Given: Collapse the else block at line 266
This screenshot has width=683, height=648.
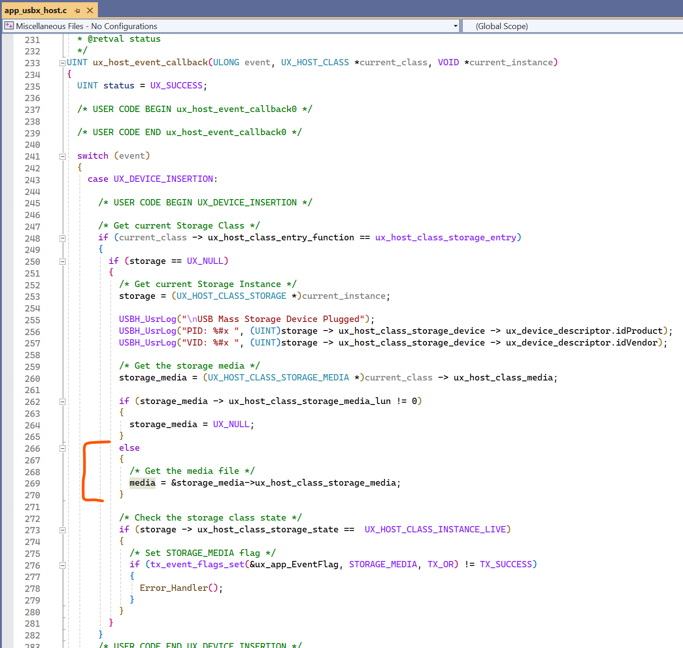Looking at the screenshot, I should tap(63, 448).
